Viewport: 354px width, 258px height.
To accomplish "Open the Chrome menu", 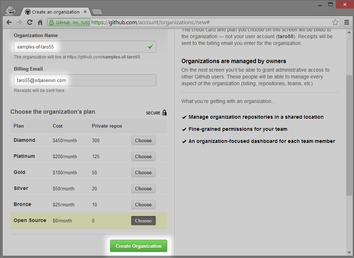I will pyautogui.click(x=347, y=22).
